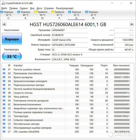Click status icon of attribute 05
The height and width of the screenshot is (140, 136).
(4, 85)
